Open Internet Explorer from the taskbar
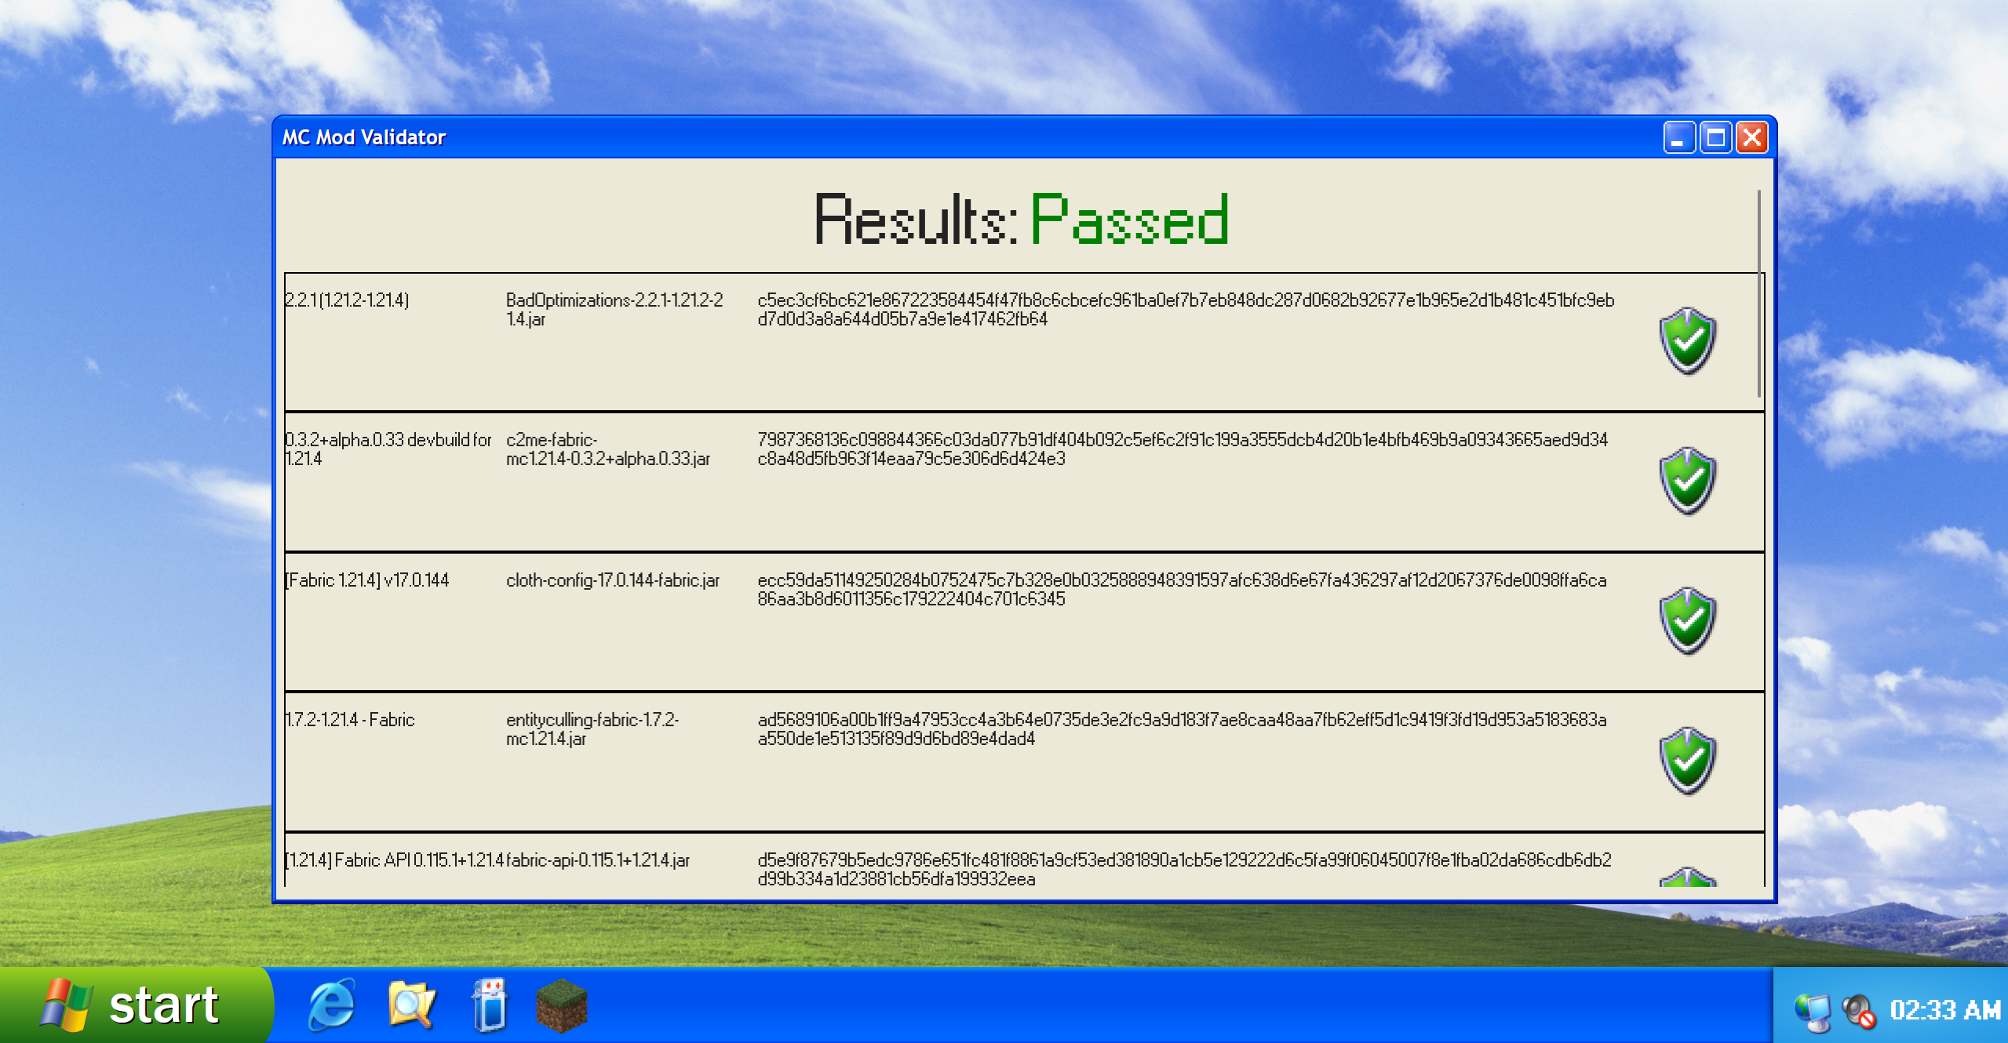This screenshot has width=2008, height=1043. click(332, 1005)
